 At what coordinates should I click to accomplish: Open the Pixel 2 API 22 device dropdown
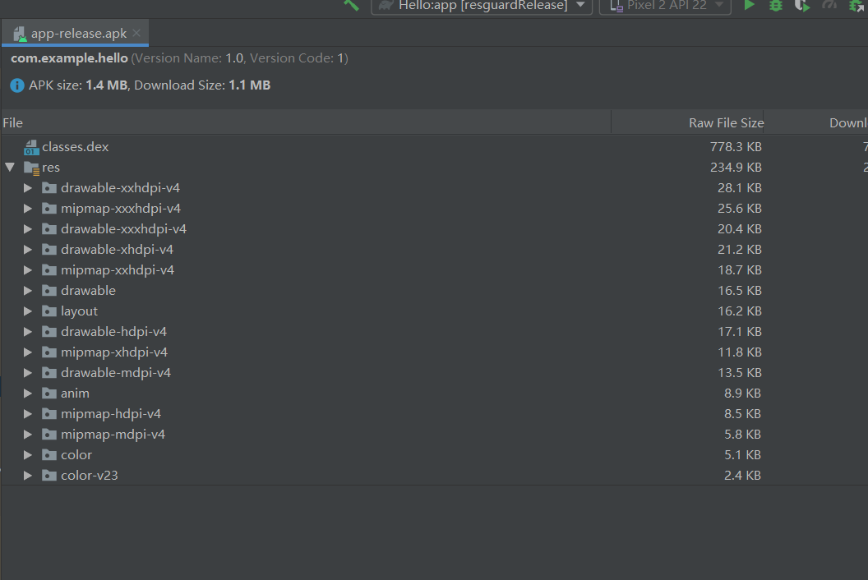pos(666,6)
